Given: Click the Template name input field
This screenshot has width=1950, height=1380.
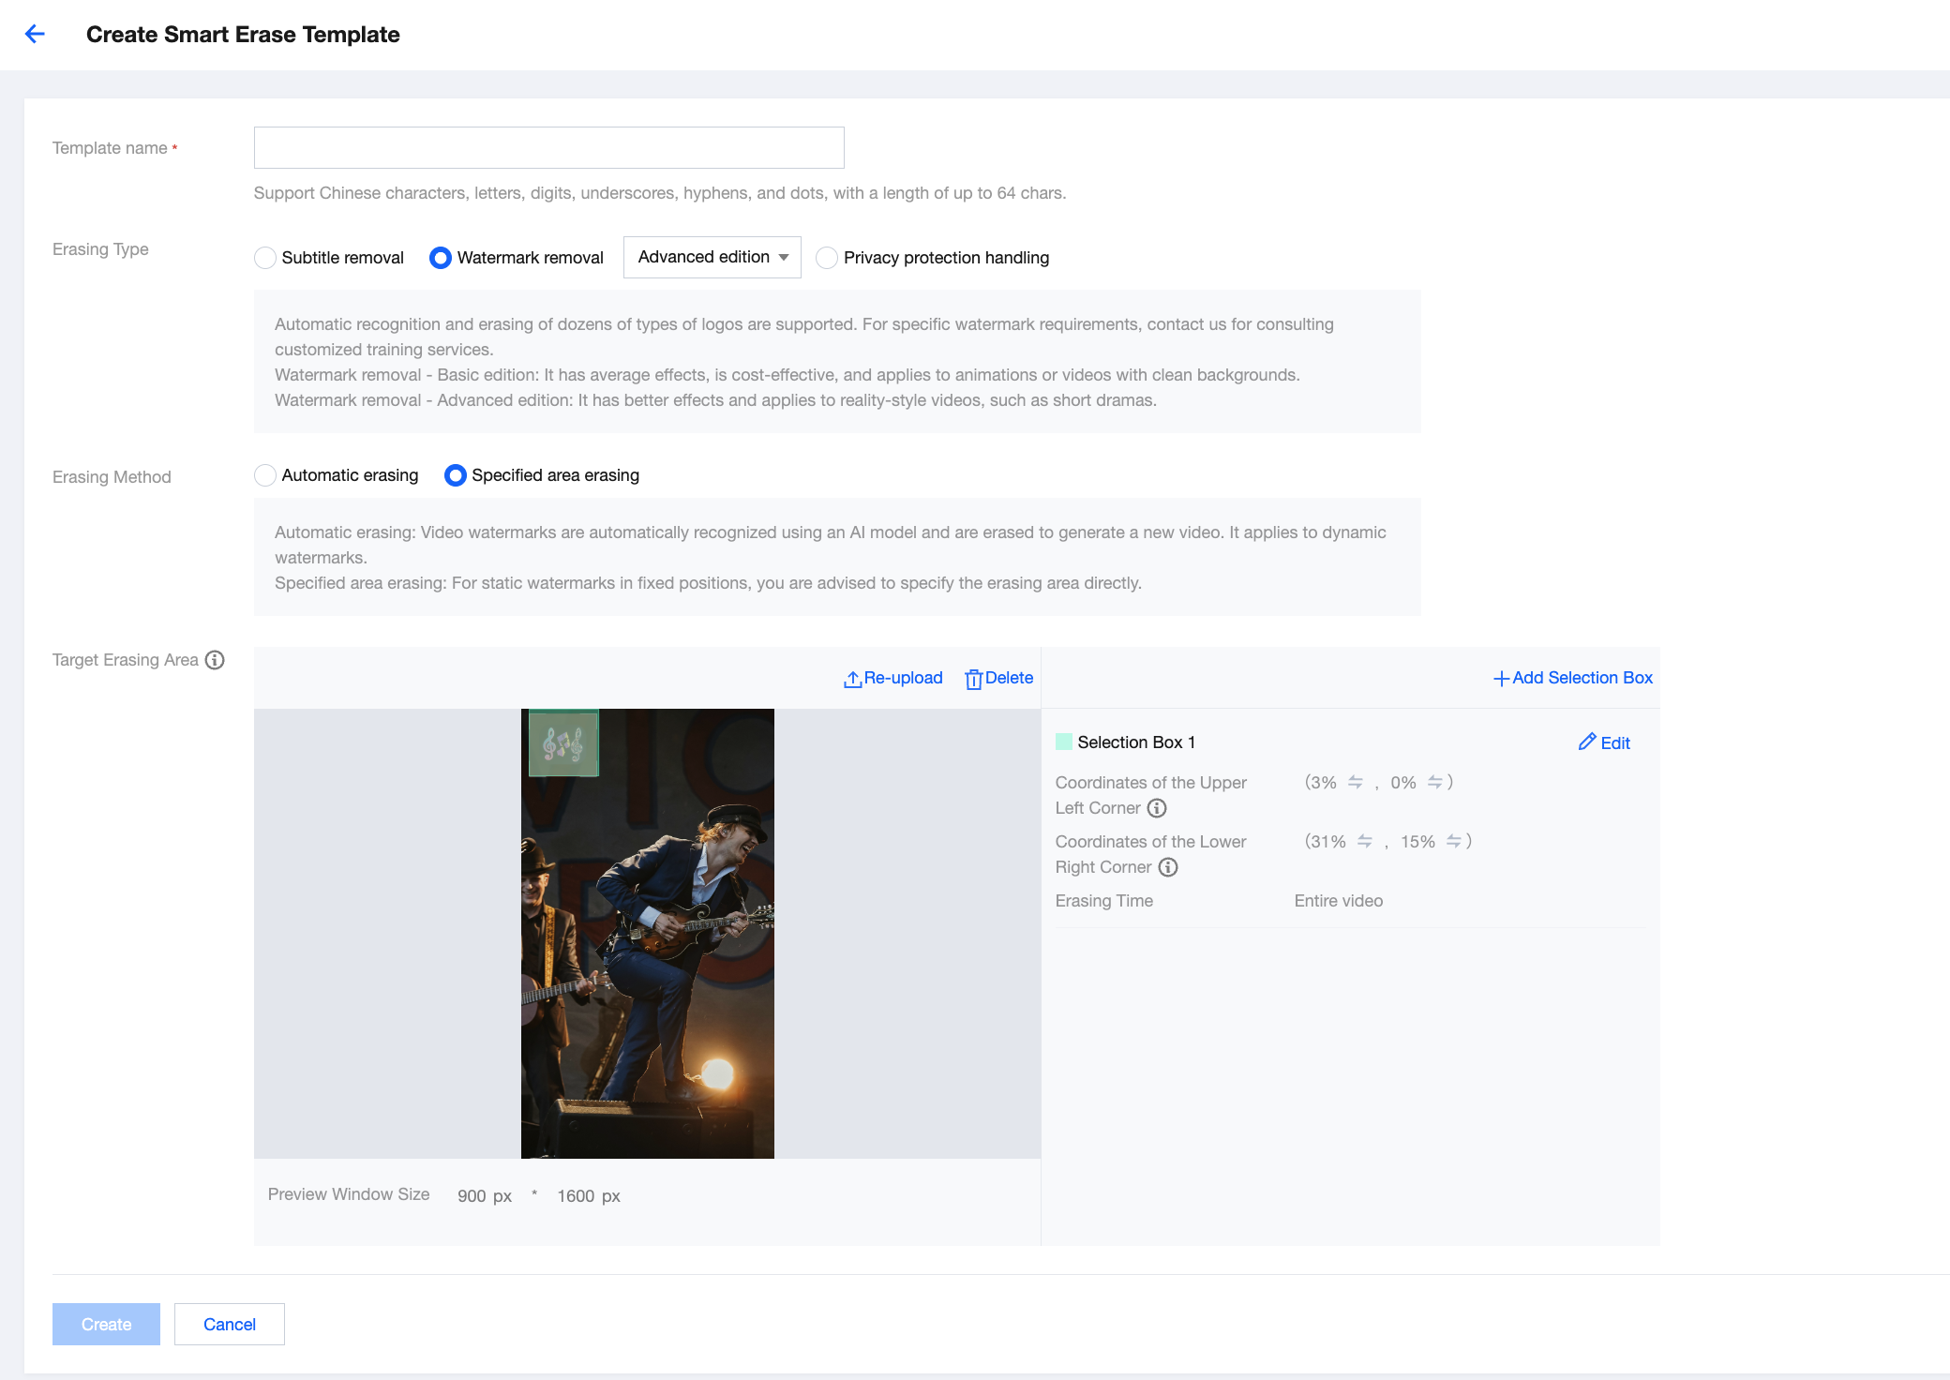Looking at the screenshot, I should 548,148.
